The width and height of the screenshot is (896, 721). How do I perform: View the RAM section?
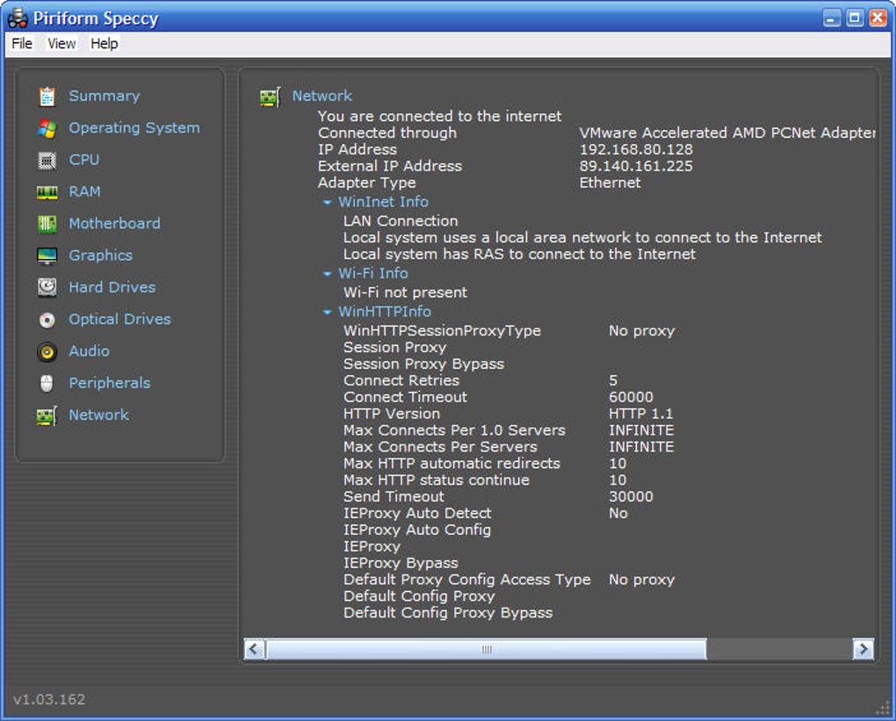tap(84, 191)
